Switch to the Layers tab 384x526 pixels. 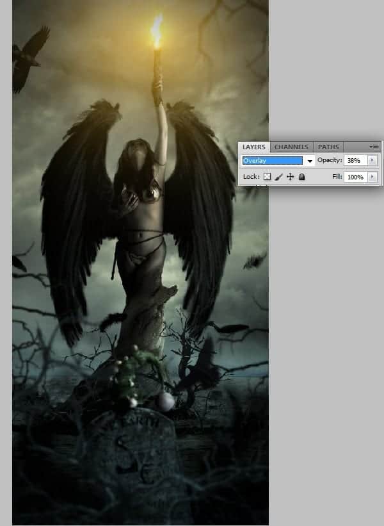pos(253,147)
